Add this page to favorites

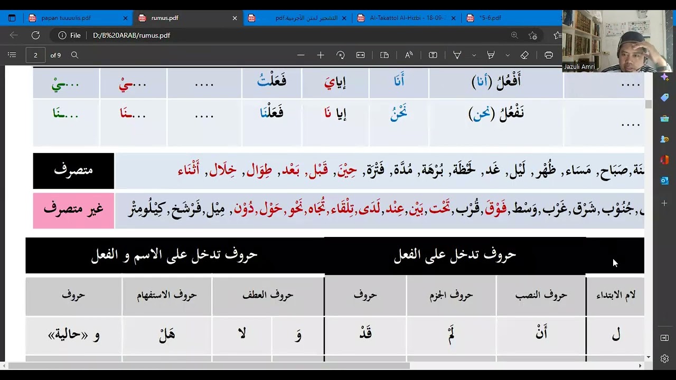point(533,35)
